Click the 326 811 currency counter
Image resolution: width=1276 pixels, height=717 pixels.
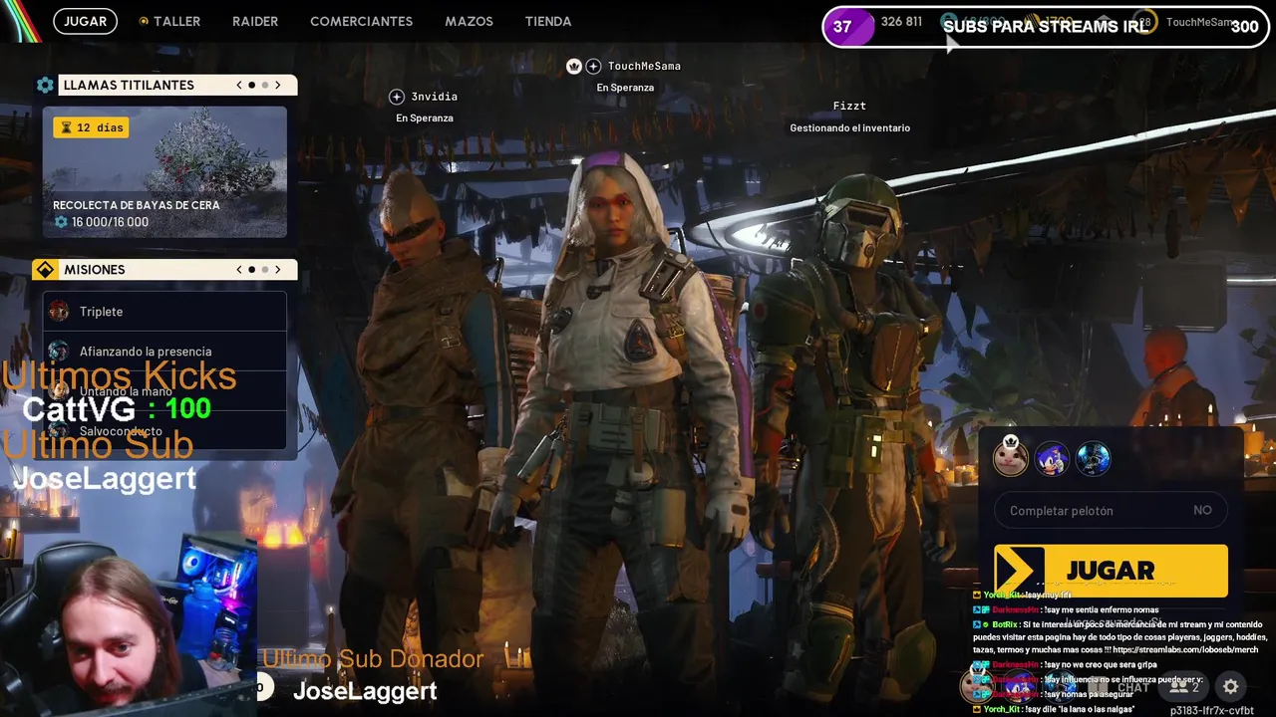(x=901, y=21)
